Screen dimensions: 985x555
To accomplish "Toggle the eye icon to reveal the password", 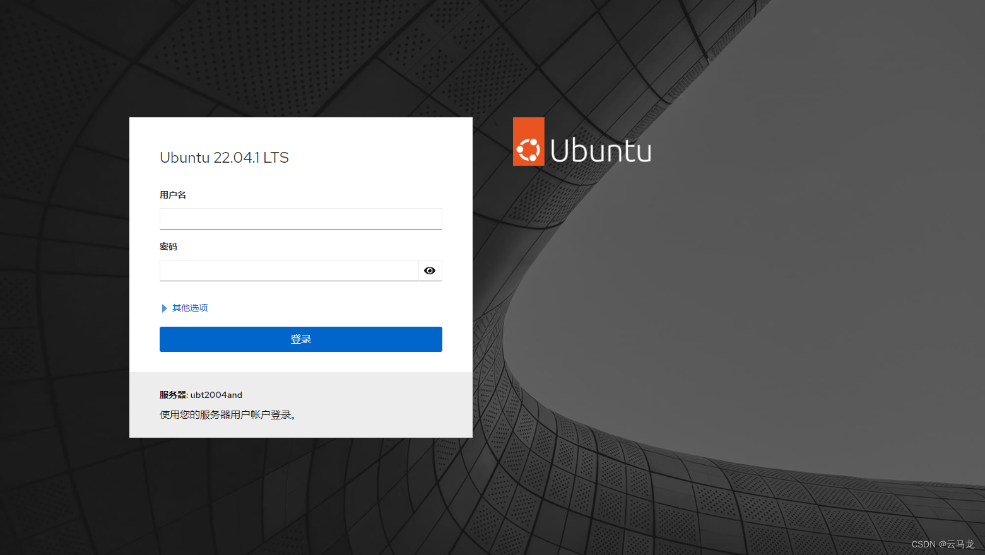I will (x=430, y=270).
